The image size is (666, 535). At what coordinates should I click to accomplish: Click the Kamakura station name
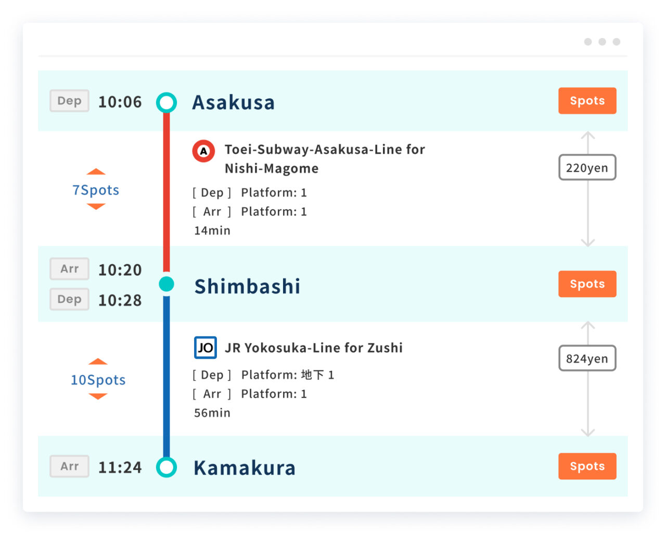click(244, 468)
